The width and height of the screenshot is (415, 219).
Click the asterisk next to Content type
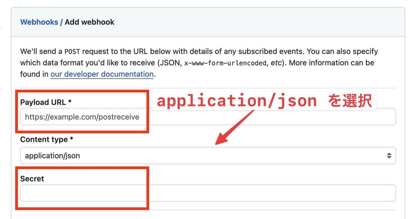[x=71, y=140]
